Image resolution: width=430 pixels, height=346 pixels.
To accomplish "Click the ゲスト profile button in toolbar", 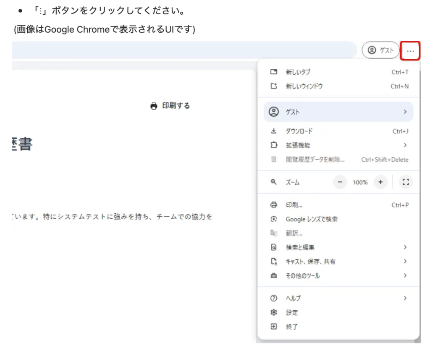I will (x=380, y=50).
